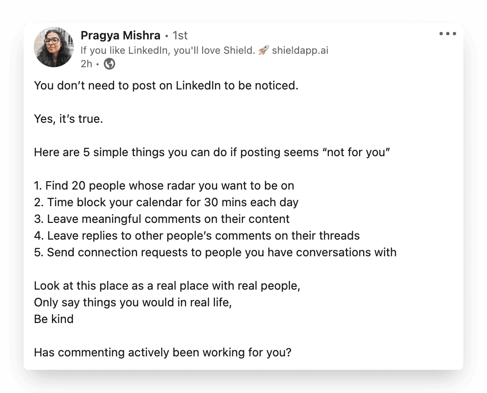This screenshot has width=487, height=393.
Task: Open the three-dot post options menu
Action: (448, 34)
